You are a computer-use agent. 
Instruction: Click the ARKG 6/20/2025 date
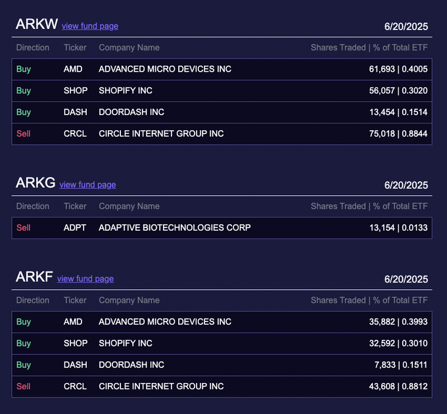[x=406, y=185]
